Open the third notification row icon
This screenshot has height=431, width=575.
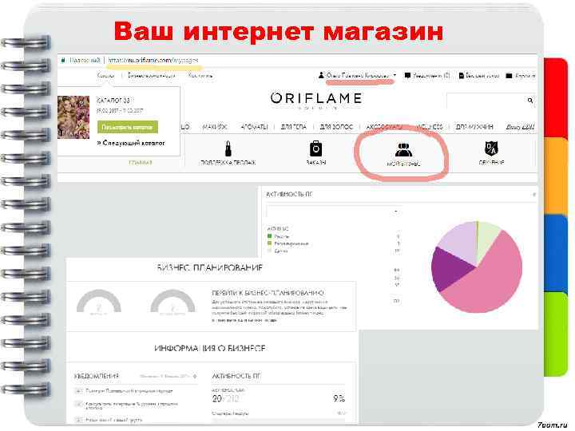[x=78, y=420]
